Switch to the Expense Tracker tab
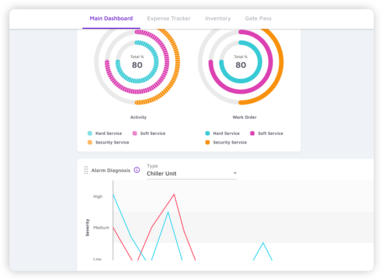382x280 pixels. pyautogui.click(x=169, y=18)
